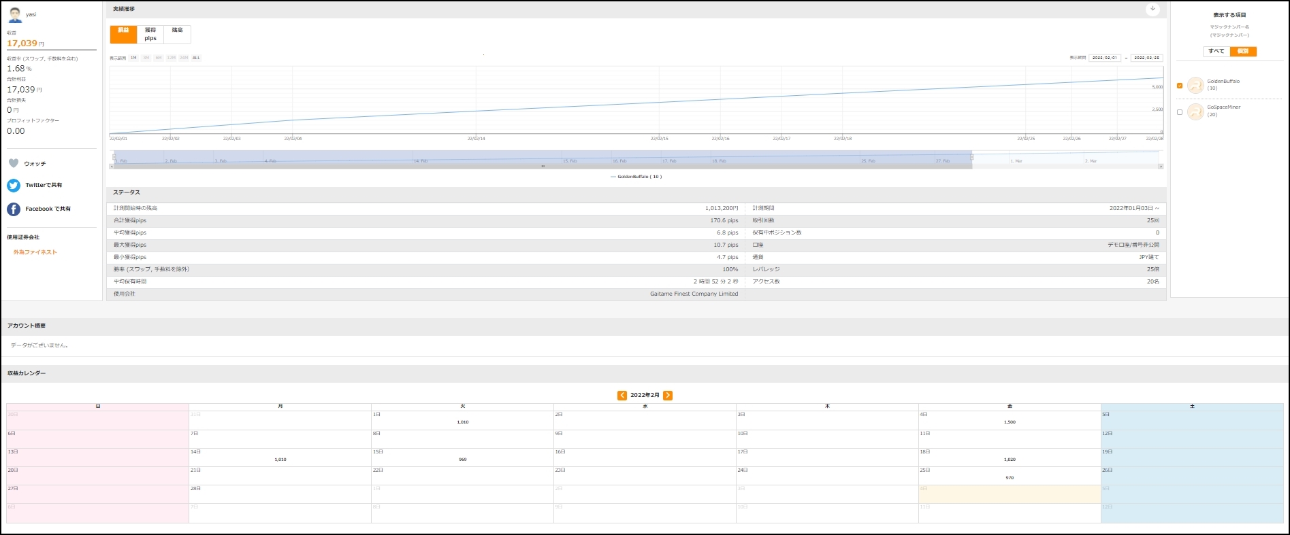
Task: Uncheck the GoldenBuffalo checkbox
Action: (x=1180, y=86)
